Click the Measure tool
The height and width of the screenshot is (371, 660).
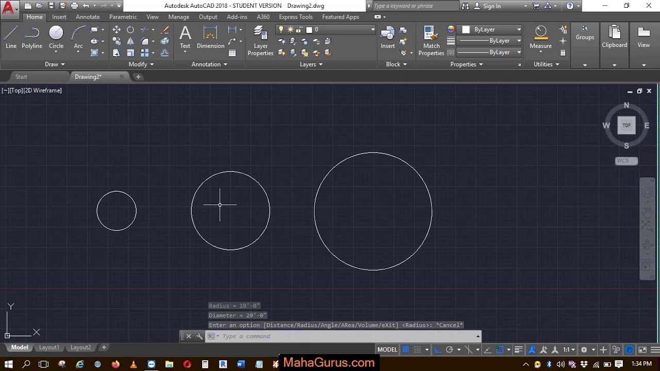coord(540,38)
